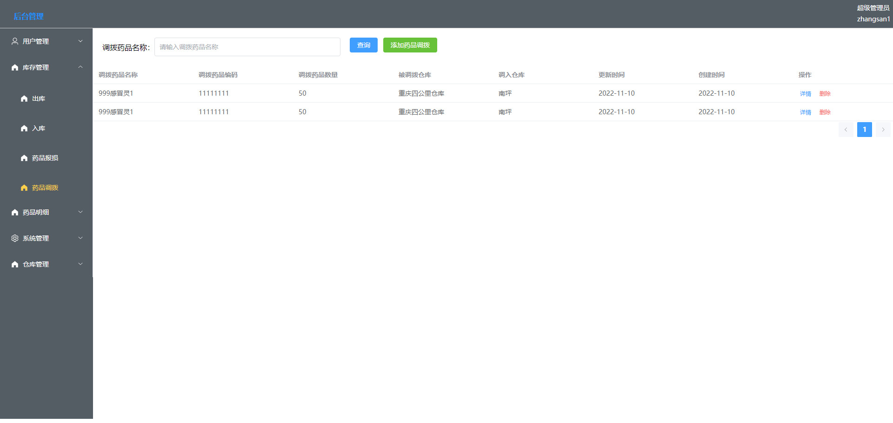Click the 操作 column header
This screenshot has width=893, height=423.
(805, 75)
